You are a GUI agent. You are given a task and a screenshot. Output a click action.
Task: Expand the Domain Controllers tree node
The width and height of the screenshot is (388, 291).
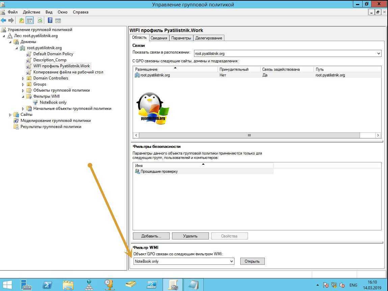23,78
